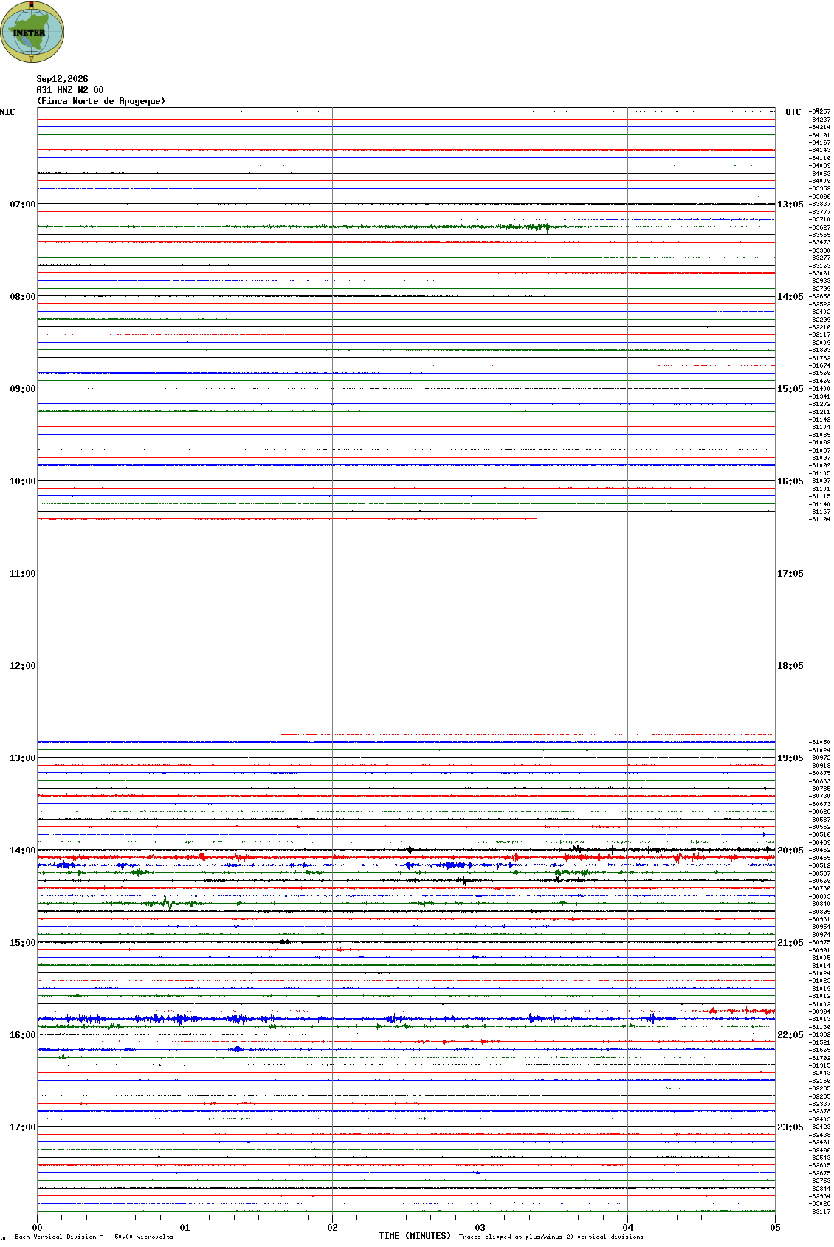Click the Traces clipped footnote text
This screenshot has height=1247, width=834.
[551, 1237]
